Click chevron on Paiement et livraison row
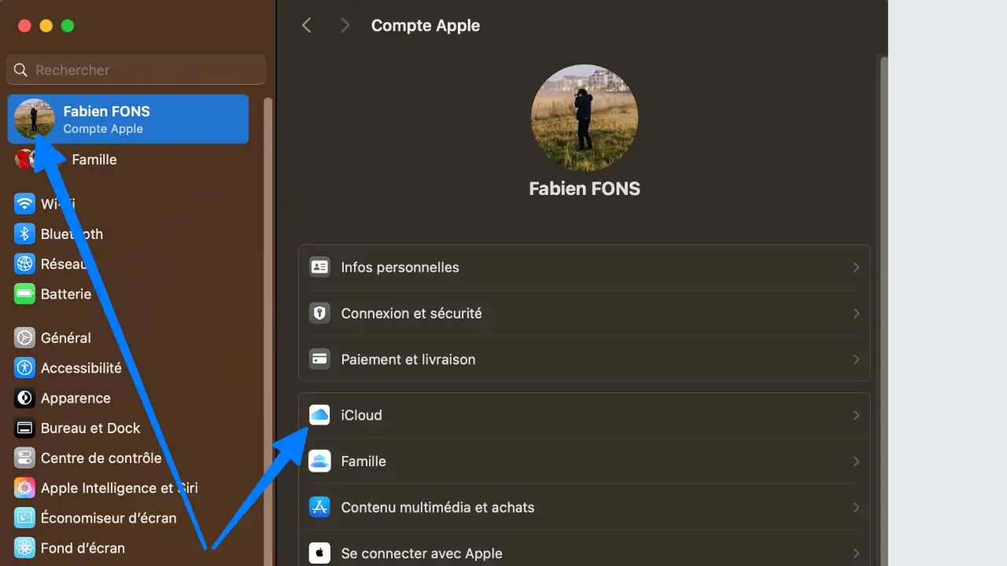This screenshot has height=566, width=1007. [856, 359]
